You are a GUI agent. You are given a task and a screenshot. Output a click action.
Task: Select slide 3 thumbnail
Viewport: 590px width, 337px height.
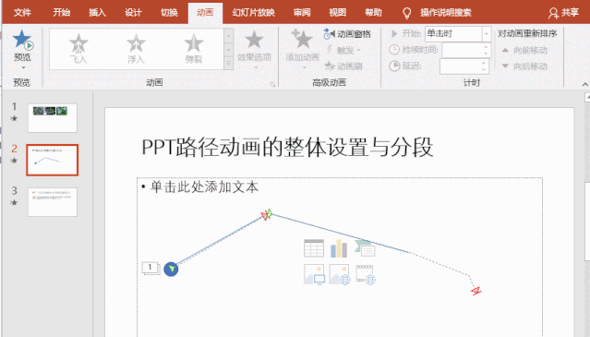coord(53,202)
